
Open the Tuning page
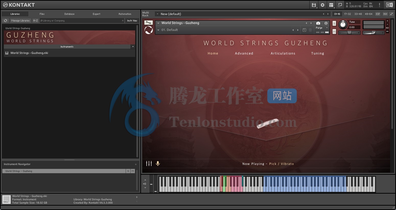[x=318, y=53]
